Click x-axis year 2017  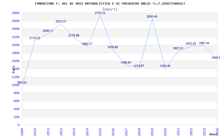pyautogui.click(x=126, y=132)
